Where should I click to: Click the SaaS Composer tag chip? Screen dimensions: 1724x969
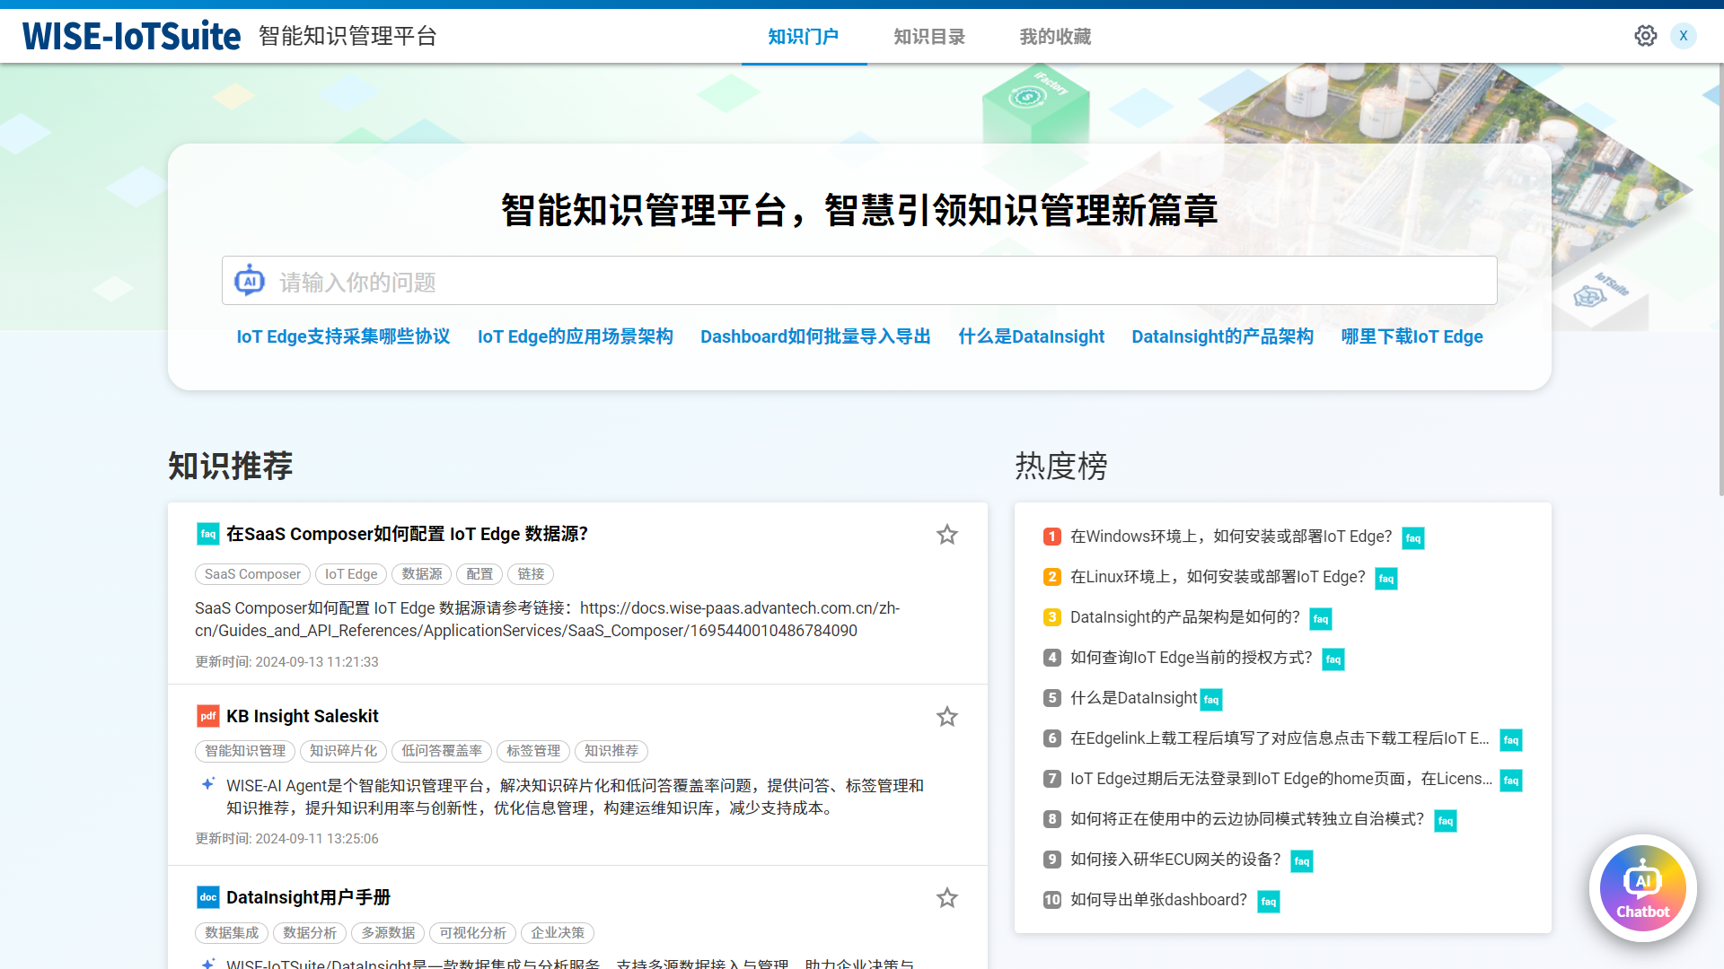(252, 574)
